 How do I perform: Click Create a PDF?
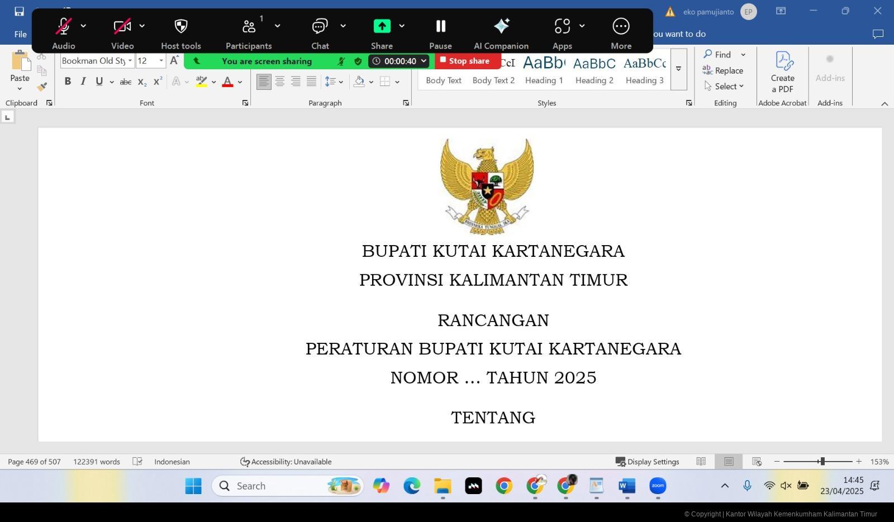[783, 72]
